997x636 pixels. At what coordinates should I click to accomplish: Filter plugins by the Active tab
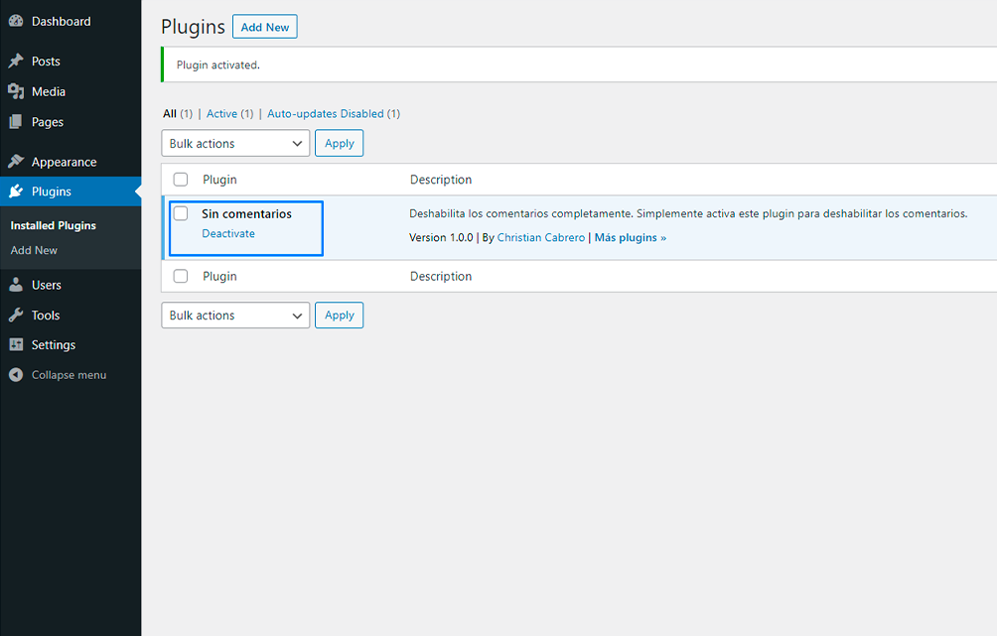[221, 114]
